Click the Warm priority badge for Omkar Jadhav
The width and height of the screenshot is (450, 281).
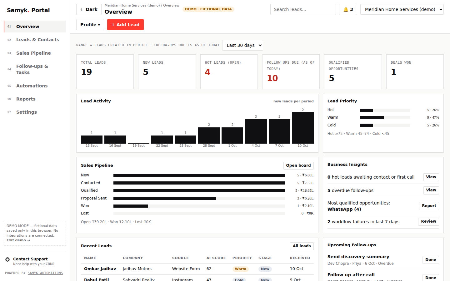point(240,269)
